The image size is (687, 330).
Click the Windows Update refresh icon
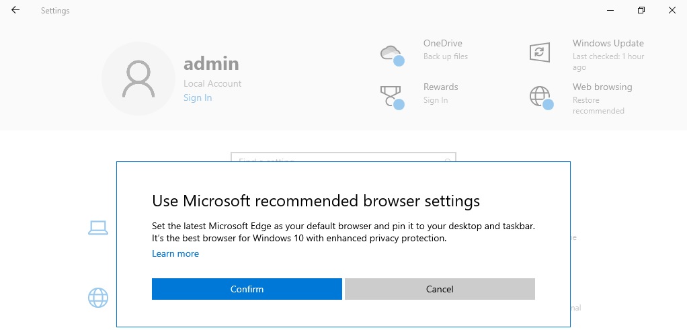click(x=540, y=52)
